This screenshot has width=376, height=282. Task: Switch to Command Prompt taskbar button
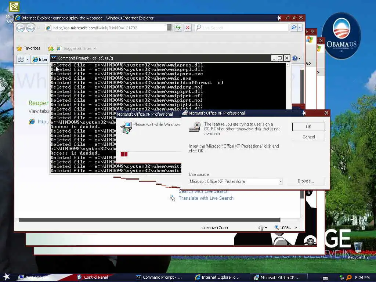[159, 277]
